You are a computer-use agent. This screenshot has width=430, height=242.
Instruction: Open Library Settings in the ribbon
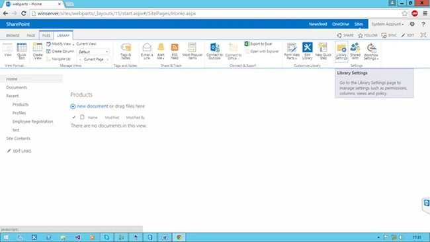(x=341, y=52)
